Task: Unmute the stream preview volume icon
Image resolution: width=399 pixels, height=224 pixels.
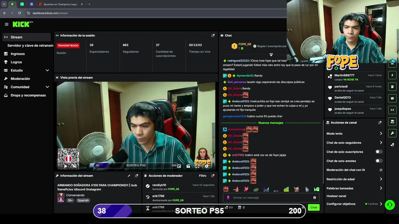Action: 74,166
